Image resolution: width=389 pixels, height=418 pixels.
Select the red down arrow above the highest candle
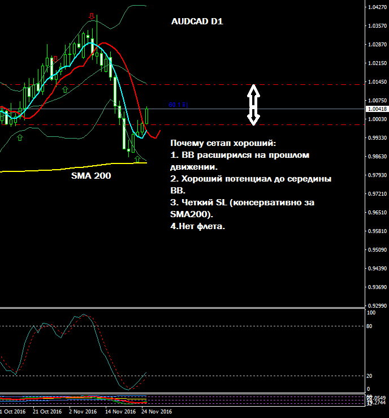92,16
